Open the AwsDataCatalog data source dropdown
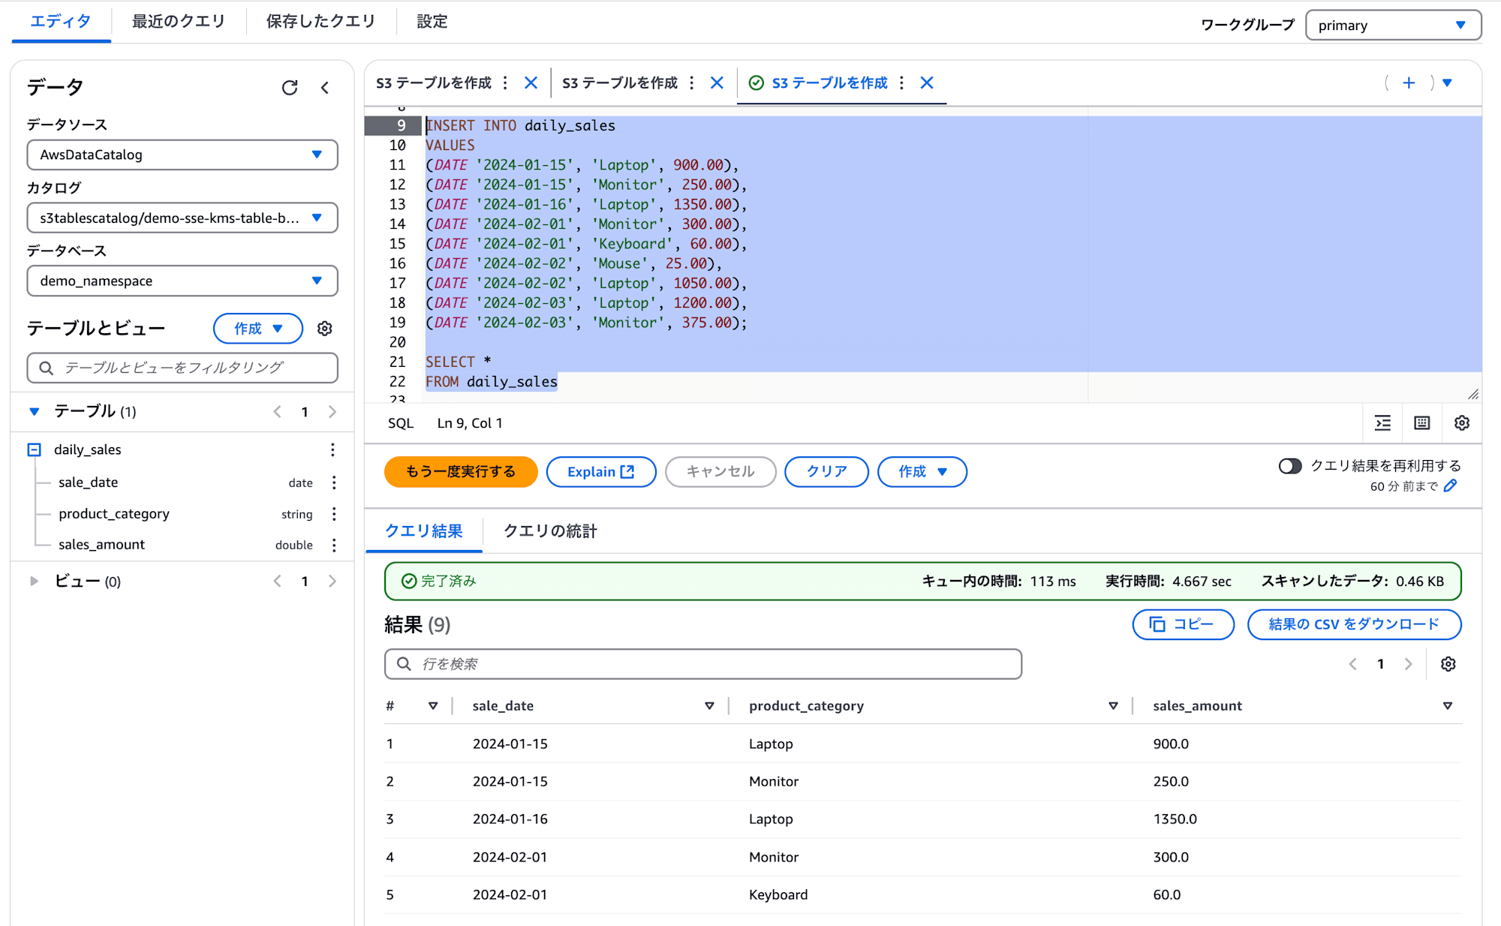This screenshot has width=1501, height=926. click(182, 155)
